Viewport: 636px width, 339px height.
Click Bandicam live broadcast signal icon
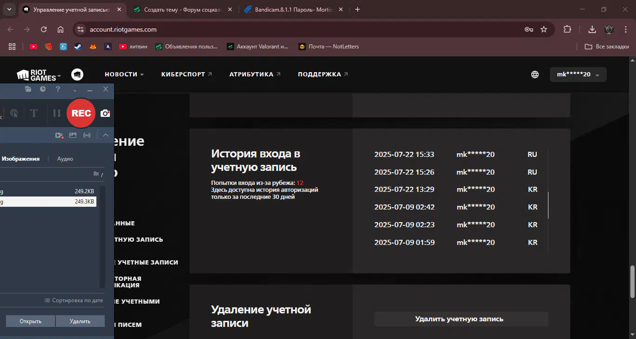point(87,136)
